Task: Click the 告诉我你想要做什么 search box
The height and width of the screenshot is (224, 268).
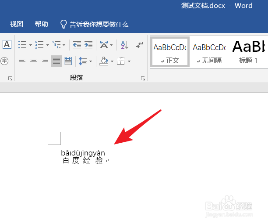Action: coord(99,25)
